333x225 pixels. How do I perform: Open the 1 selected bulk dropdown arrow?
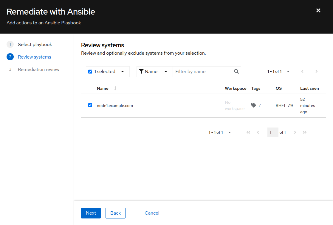[x=123, y=72]
